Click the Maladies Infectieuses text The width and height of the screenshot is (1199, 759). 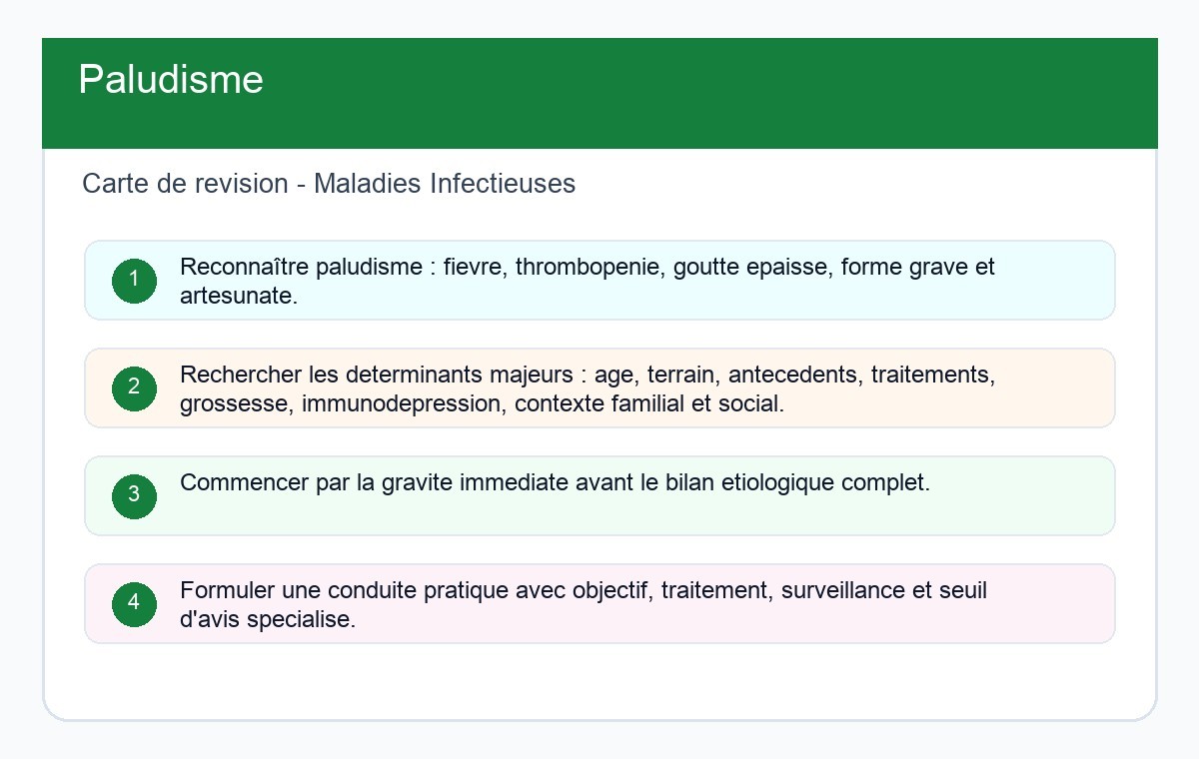445,184
